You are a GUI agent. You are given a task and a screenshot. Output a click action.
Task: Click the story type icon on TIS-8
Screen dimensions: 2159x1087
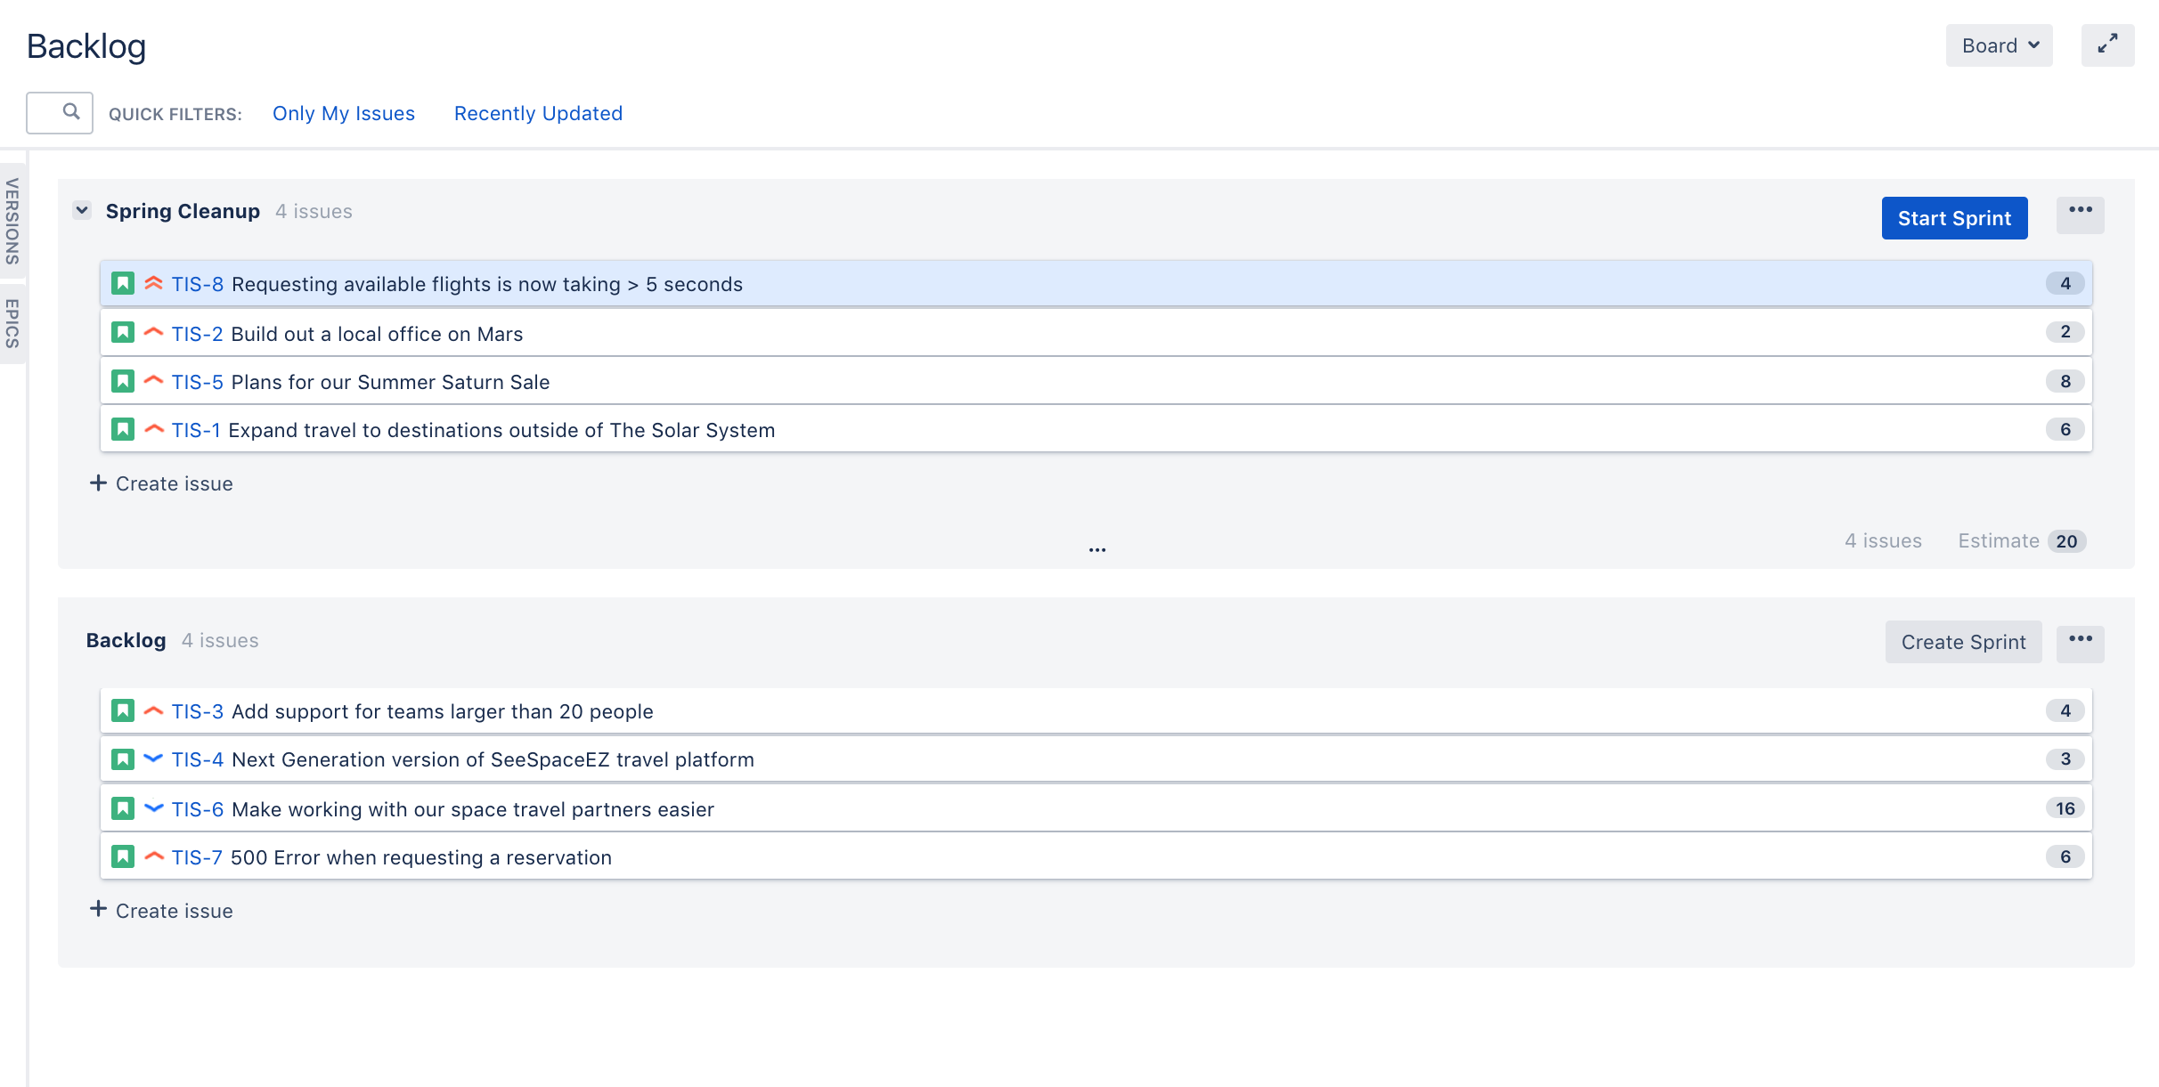click(123, 284)
